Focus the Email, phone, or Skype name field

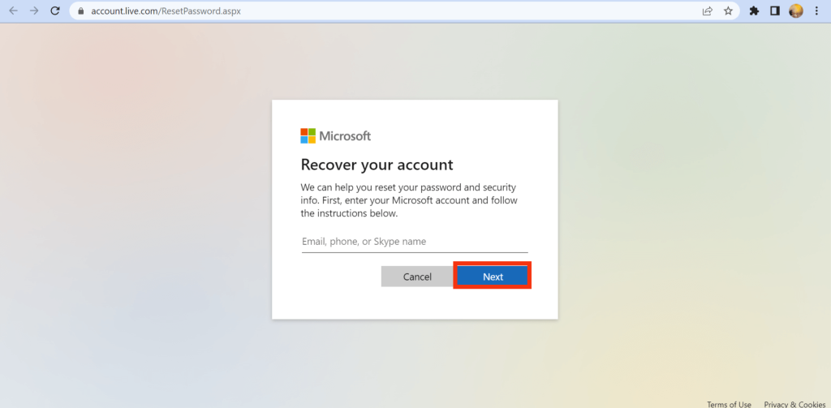(415, 242)
